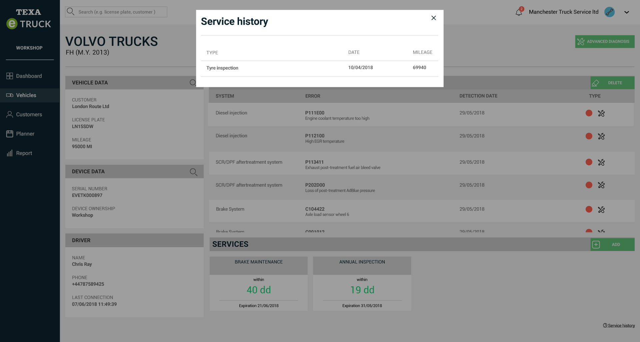Click the DATE column header in dialog
Image resolution: width=640 pixels, height=342 pixels.
[354, 52]
